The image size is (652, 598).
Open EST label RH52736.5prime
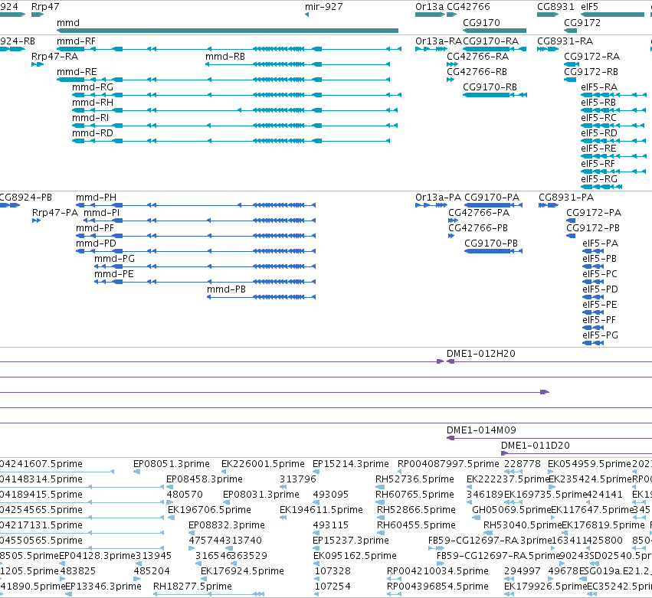click(x=414, y=479)
